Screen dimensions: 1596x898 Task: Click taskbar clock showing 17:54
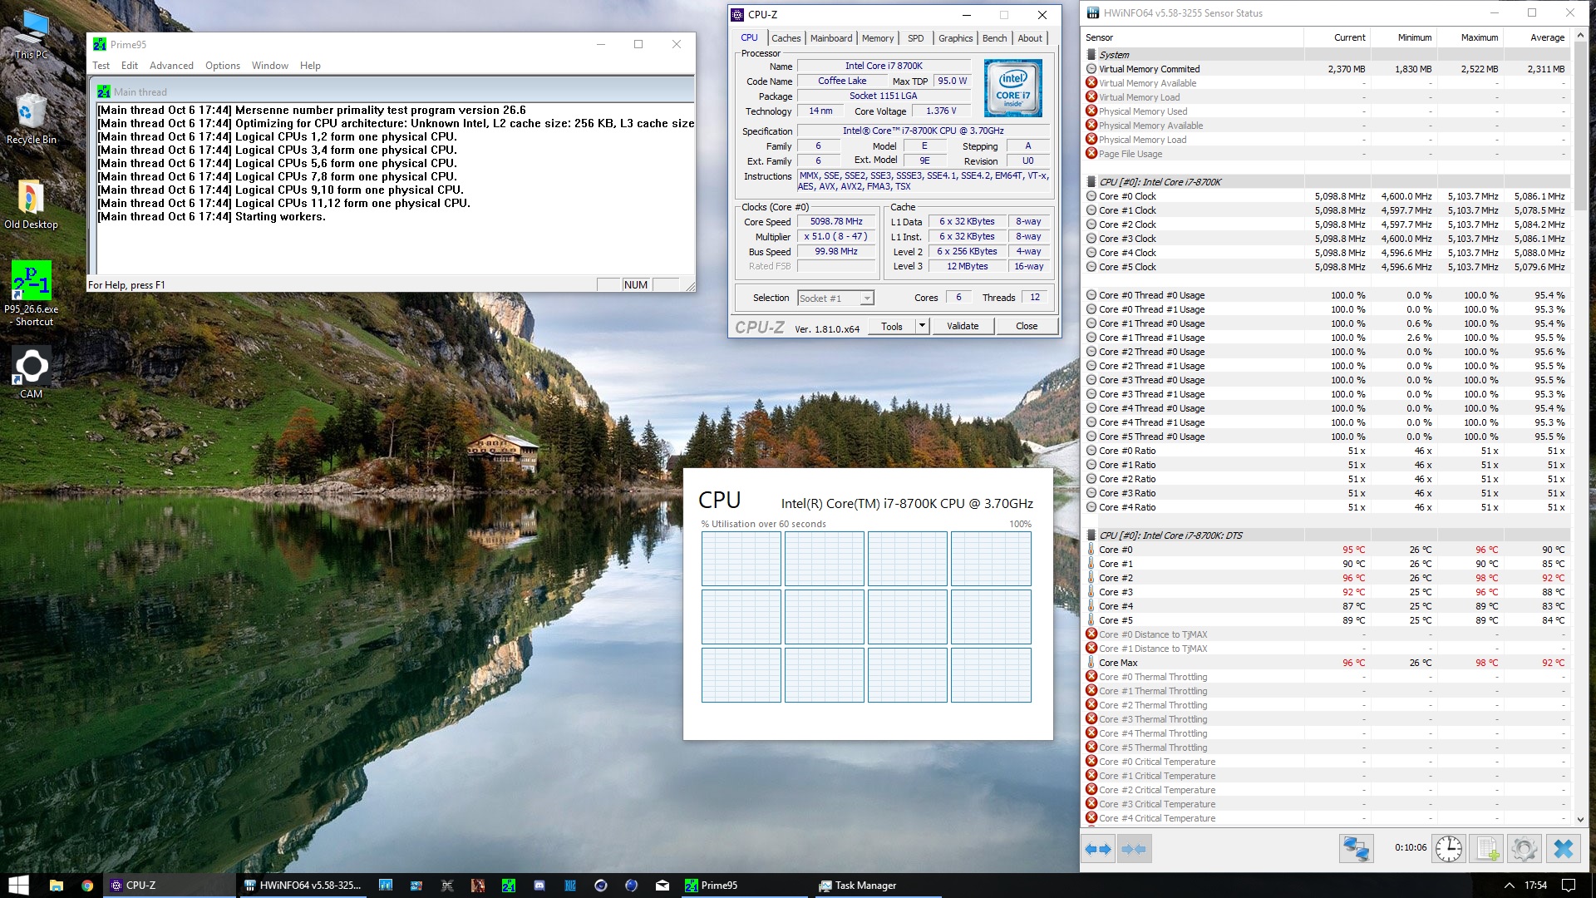pos(1535,886)
